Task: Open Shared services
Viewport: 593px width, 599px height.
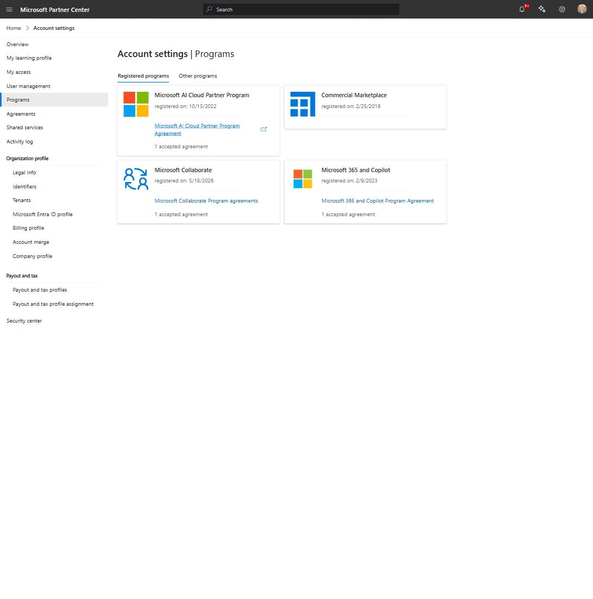Action: pyautogui.click(x=25, y=128)
